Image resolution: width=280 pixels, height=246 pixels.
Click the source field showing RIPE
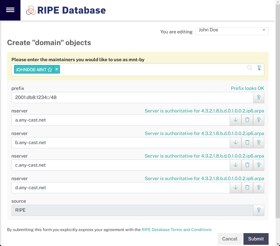(132, 210)
